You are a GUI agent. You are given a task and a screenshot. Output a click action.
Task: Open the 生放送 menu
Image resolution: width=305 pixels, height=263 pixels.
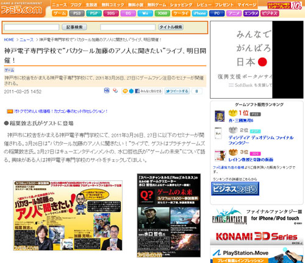(x=91, y=5)
